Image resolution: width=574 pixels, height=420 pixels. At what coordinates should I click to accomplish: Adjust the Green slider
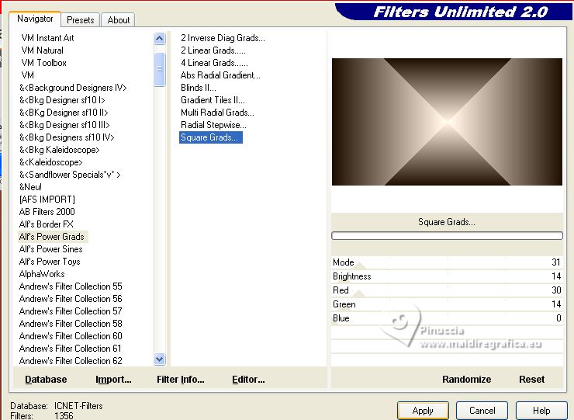coord(447,304)
